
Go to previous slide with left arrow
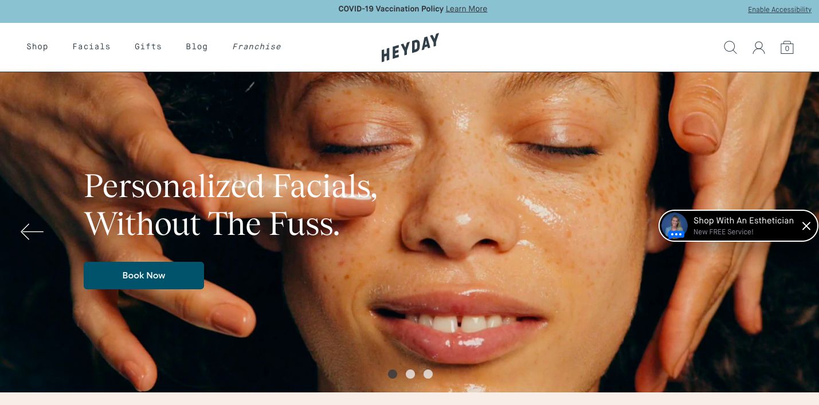32,231
